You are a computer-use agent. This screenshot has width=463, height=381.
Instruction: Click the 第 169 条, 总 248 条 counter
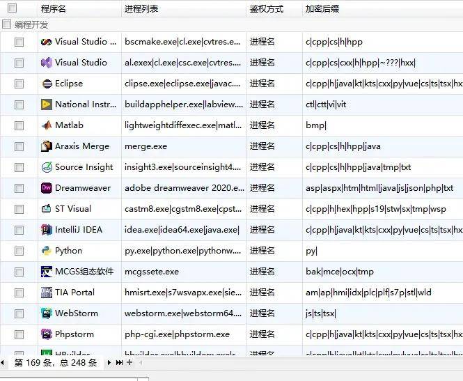coord(56,362)
